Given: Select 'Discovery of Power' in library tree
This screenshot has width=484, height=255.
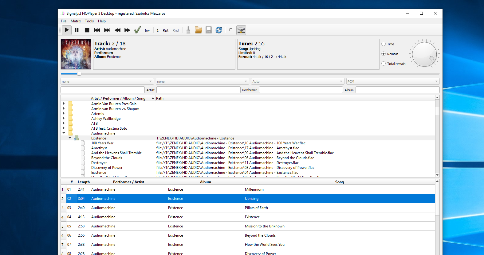Looking at the screenshot, I should point(107,168).
